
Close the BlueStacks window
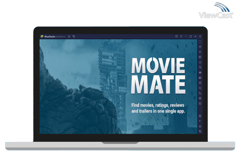coord(195,36)
